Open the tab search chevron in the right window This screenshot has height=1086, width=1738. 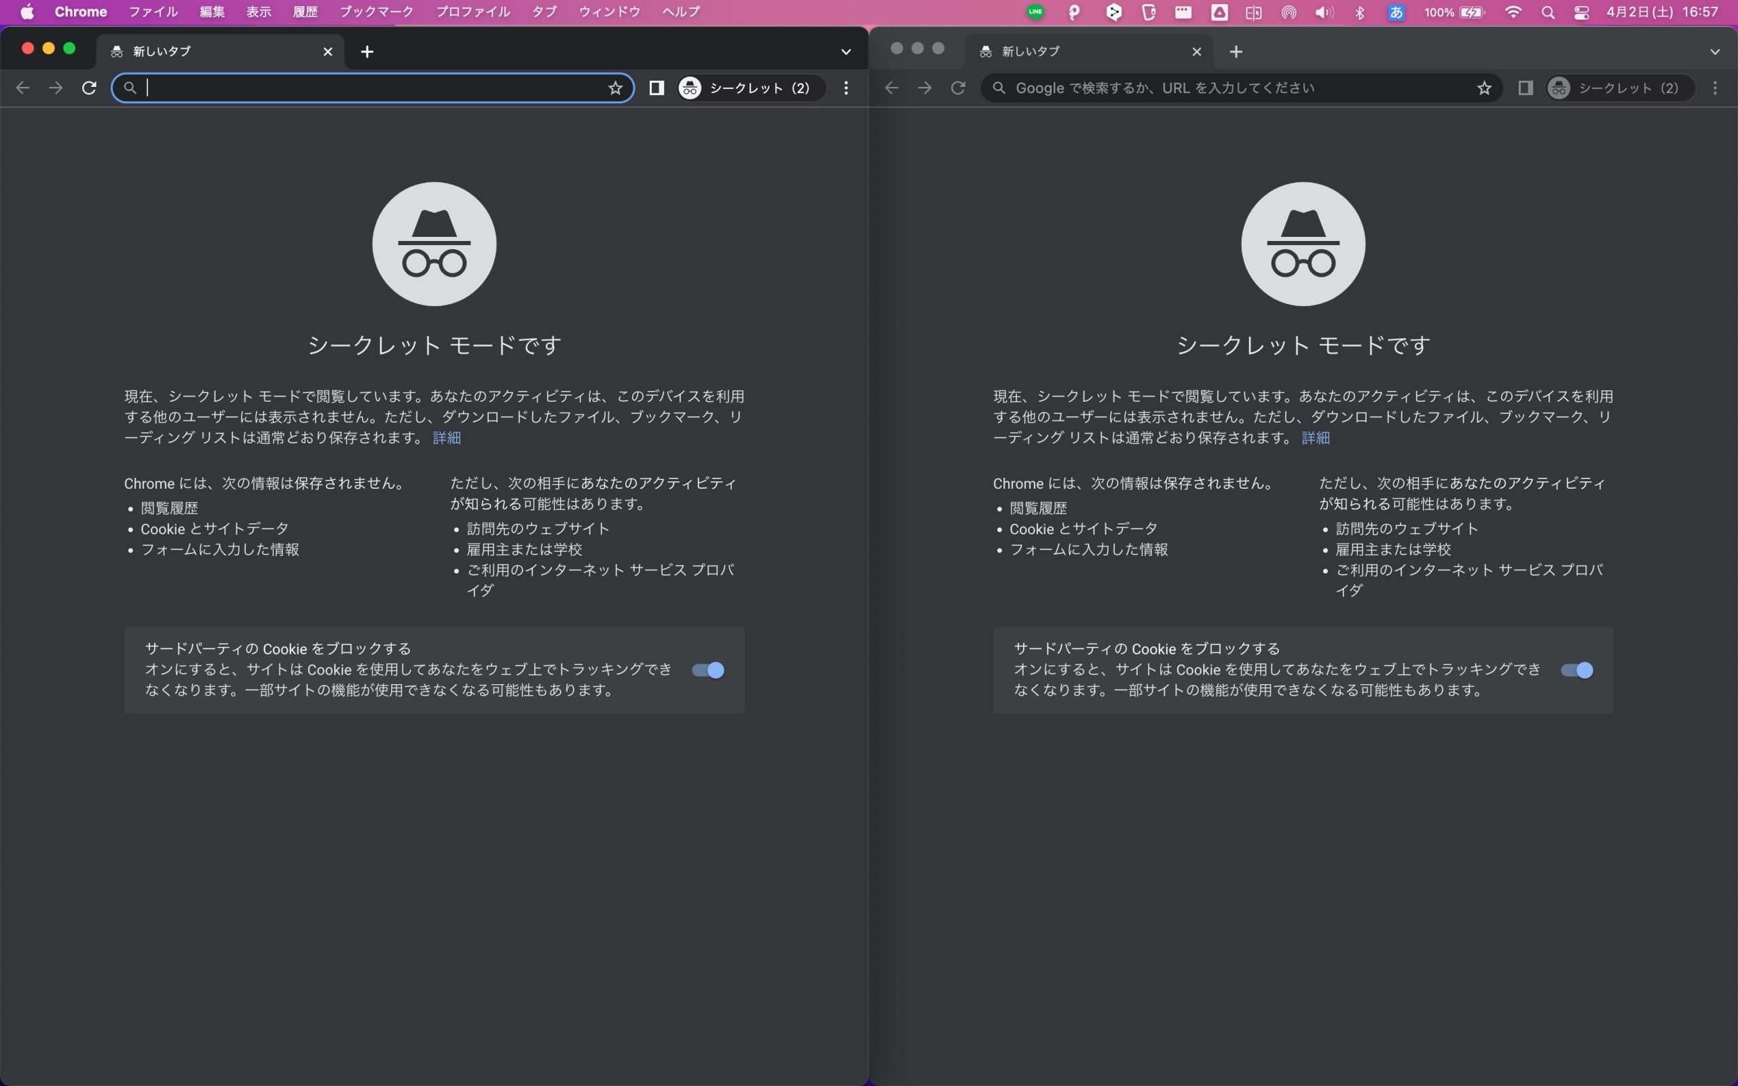[x=1716, y=51]
